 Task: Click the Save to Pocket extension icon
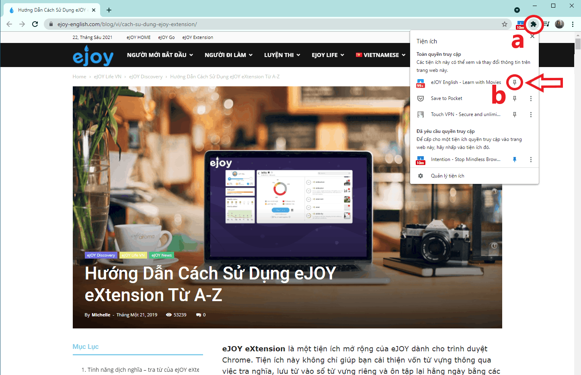[x=421, y=98]
